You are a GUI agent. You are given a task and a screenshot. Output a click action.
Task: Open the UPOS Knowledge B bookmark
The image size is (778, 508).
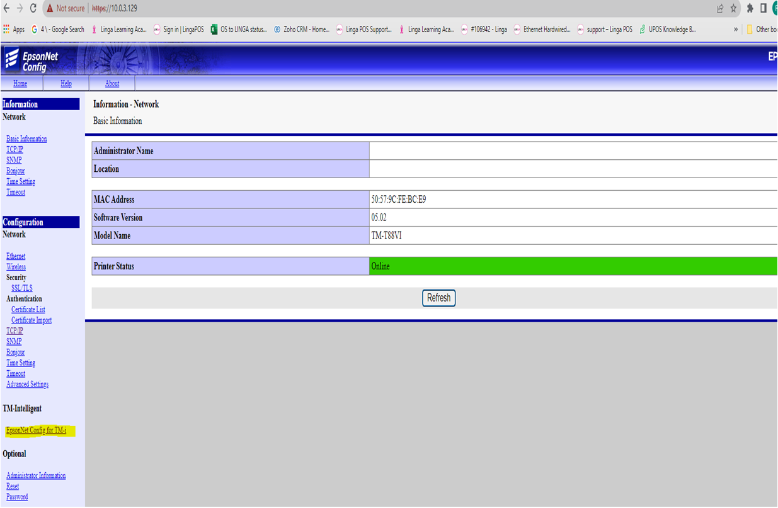(x=668, y=30)
